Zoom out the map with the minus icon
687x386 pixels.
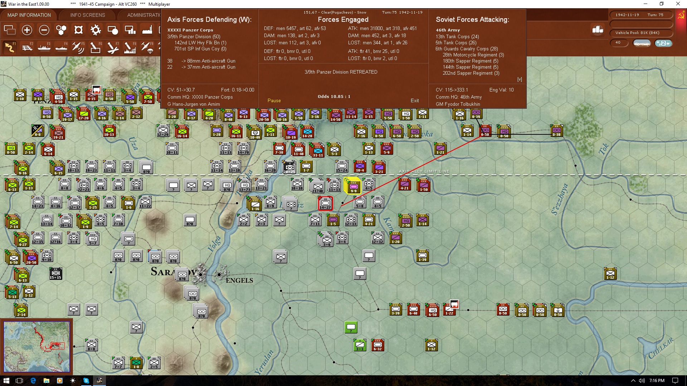point(44,30)
